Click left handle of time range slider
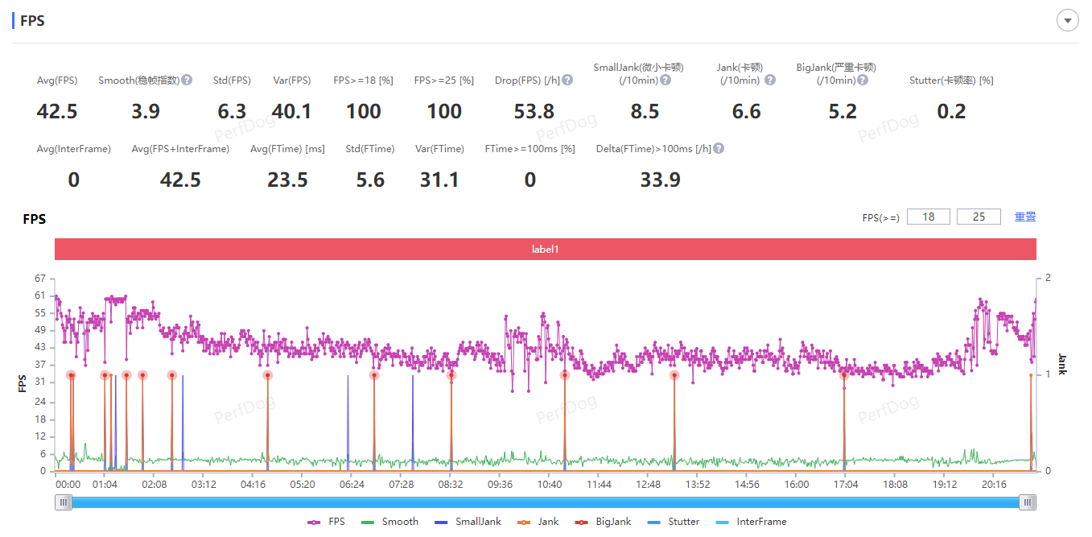The image size is (1092, 537). click(64, 502)
